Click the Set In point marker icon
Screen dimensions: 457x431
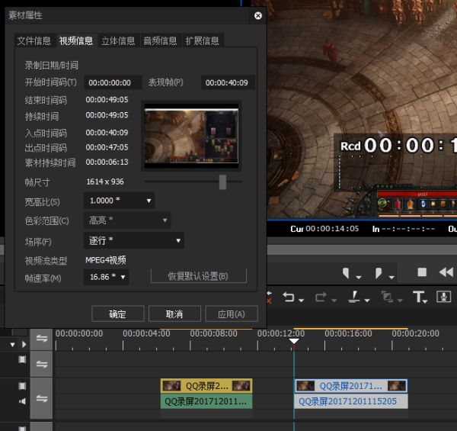(347, 272)
